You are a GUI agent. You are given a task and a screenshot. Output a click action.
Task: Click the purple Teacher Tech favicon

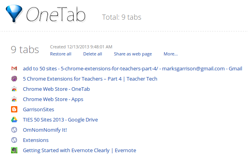[14, 79]
